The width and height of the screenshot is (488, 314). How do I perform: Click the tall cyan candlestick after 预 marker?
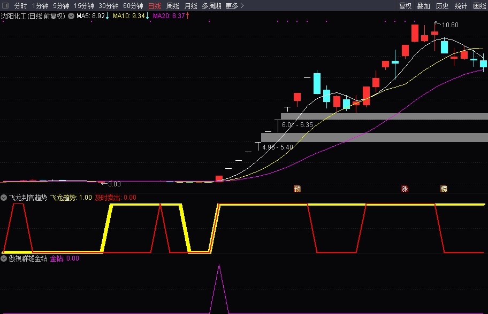317,83
